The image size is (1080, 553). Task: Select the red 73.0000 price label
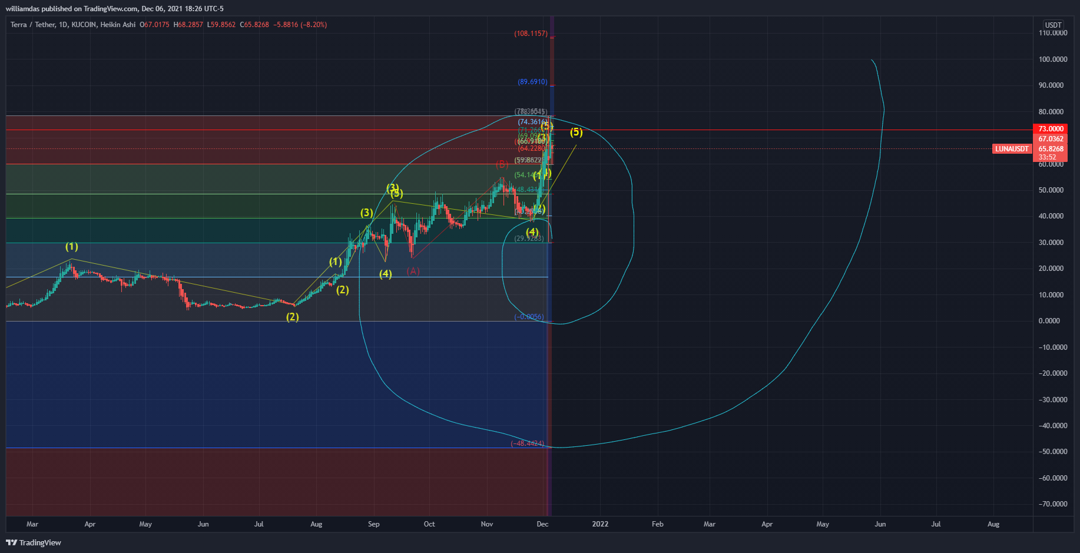coord(1051,128)
